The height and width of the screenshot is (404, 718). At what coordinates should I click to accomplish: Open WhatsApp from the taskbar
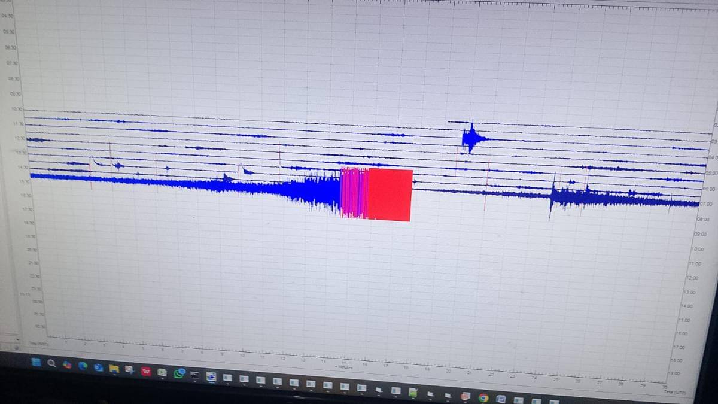(178, 373)
